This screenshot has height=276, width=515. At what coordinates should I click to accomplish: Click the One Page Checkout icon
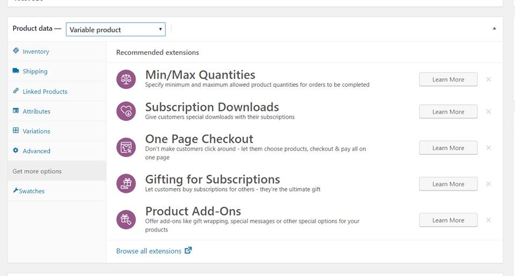[126, 147]
